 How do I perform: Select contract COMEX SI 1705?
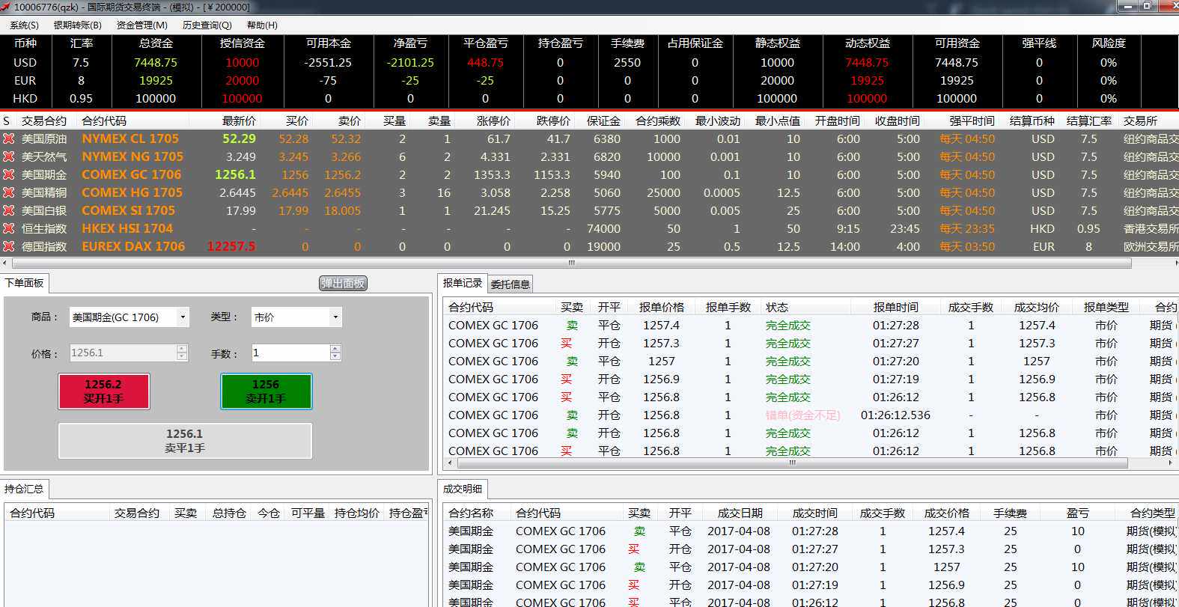tap(128, 210)
